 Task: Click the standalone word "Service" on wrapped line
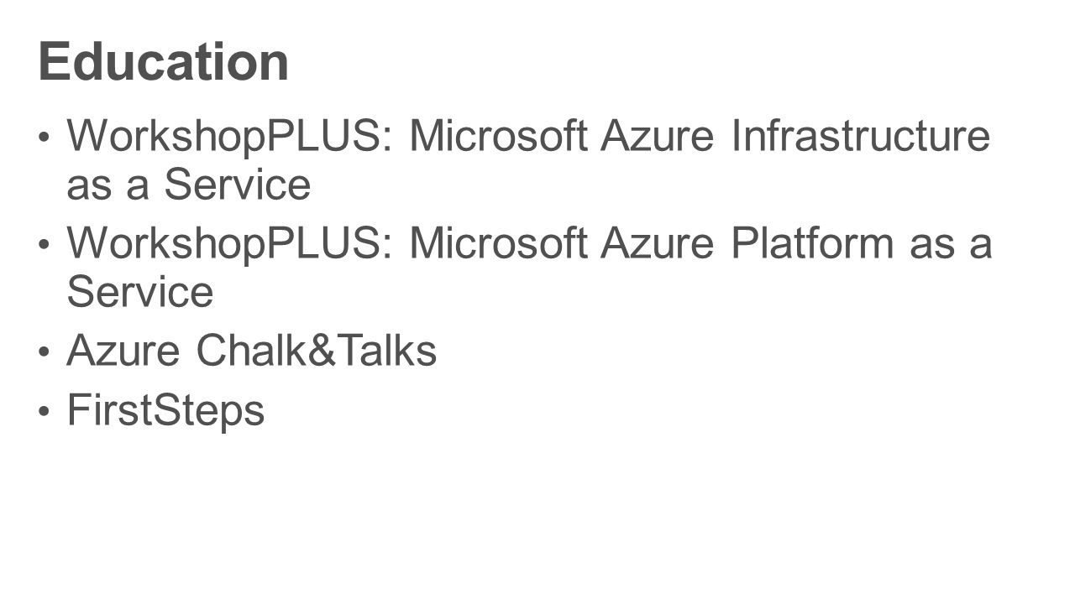(x=140, y=292)
